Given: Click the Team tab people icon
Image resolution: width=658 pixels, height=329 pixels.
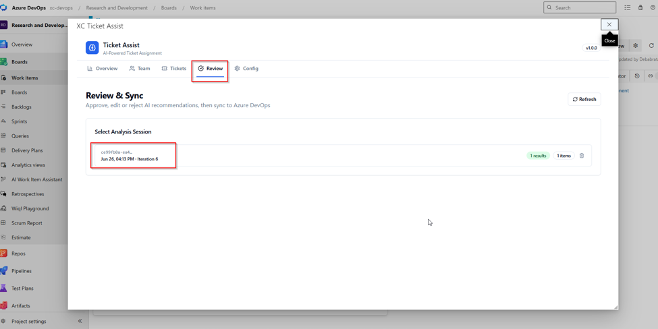Looking at the screenshot, I should tap(132, 68).
